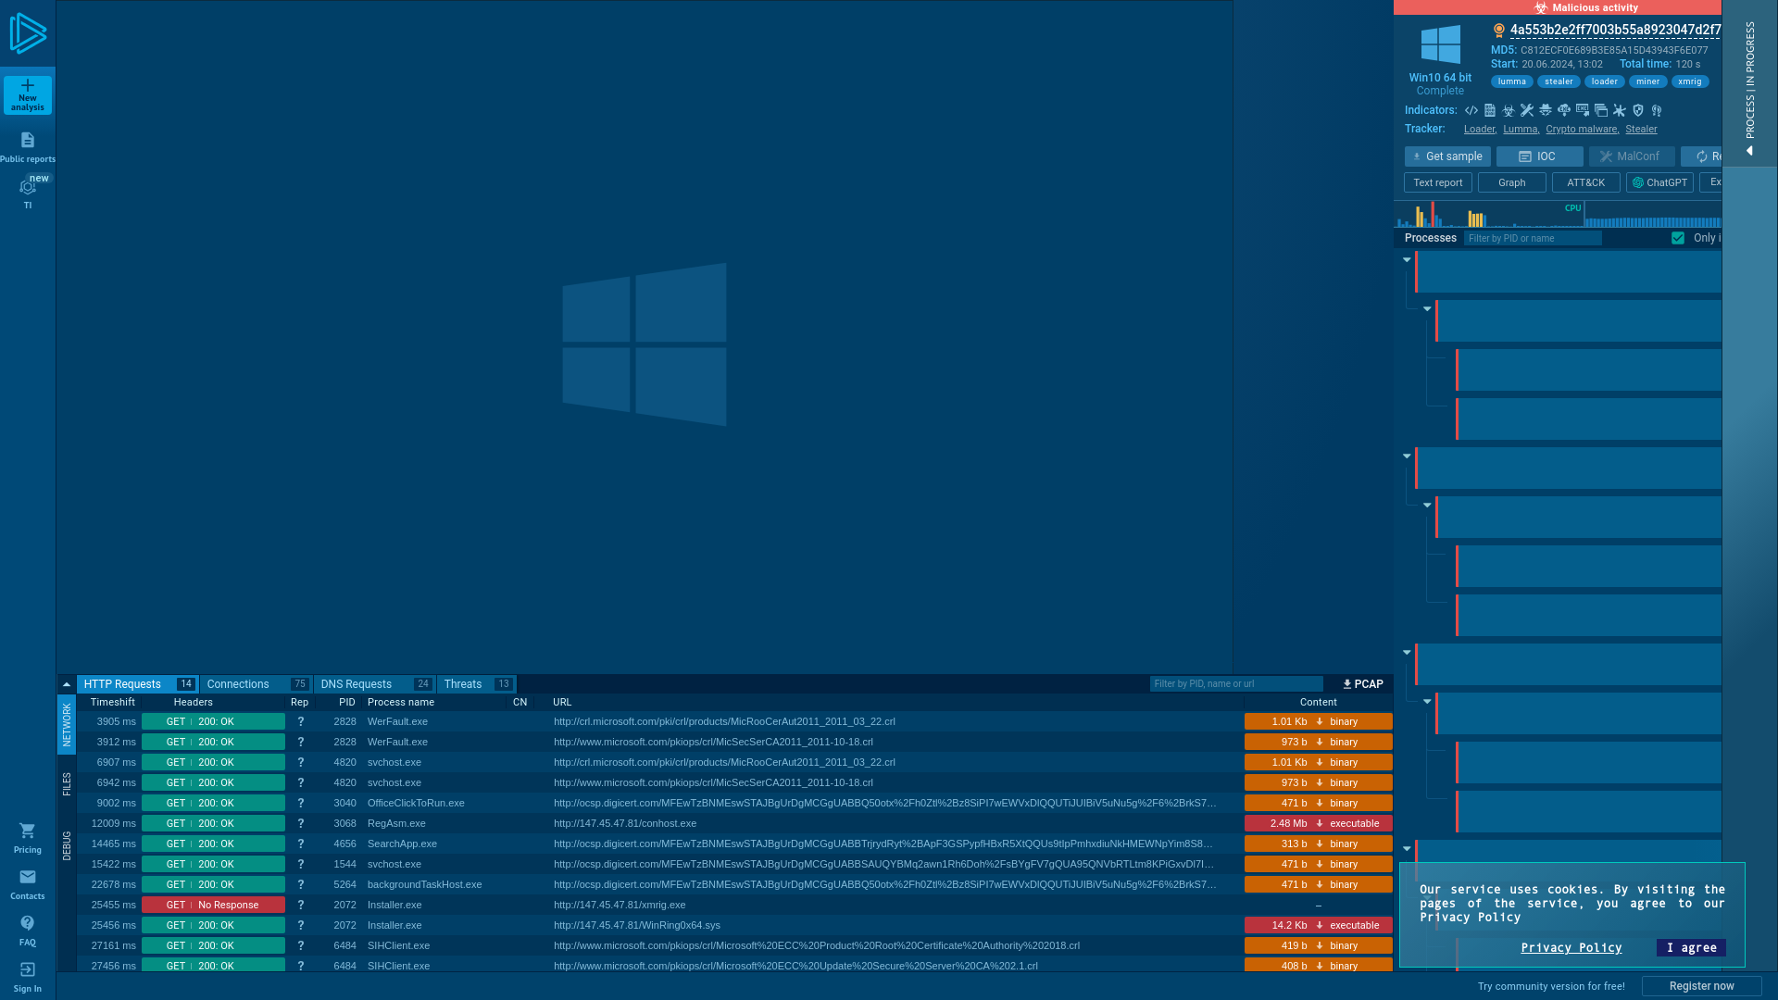Collapse the network panel with up arrow
1778x1000 pixels.
coord(67,684)
